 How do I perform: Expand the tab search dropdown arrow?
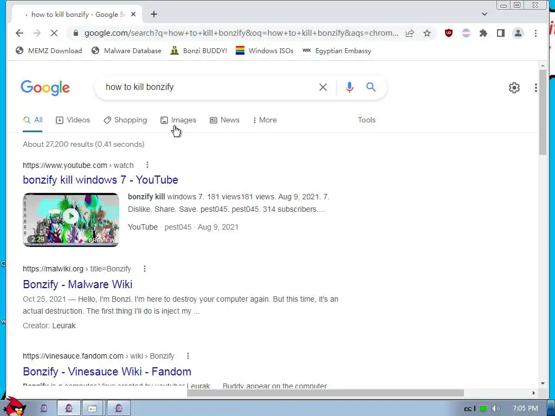[485, 14]
